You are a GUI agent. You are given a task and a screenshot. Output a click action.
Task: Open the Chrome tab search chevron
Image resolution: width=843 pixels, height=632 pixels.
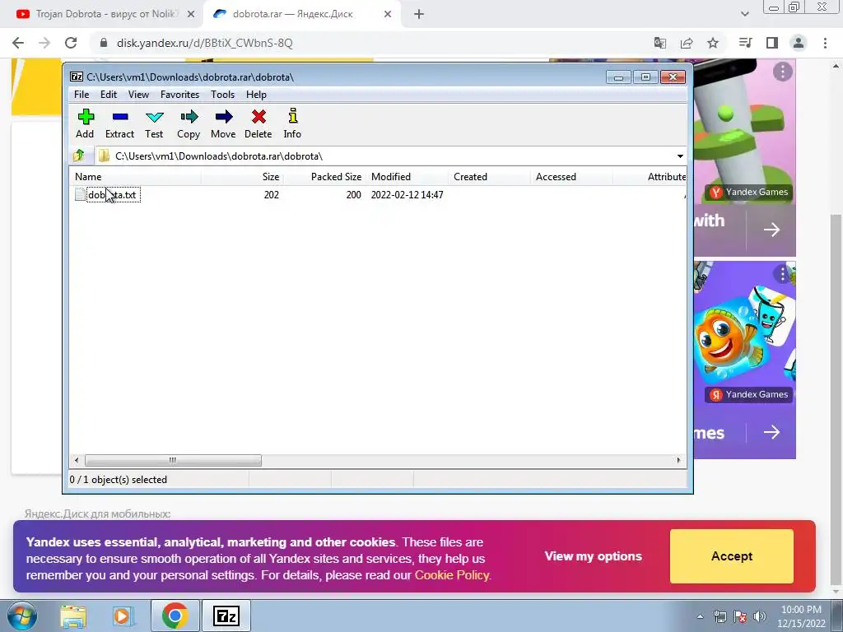coord(744,15)
